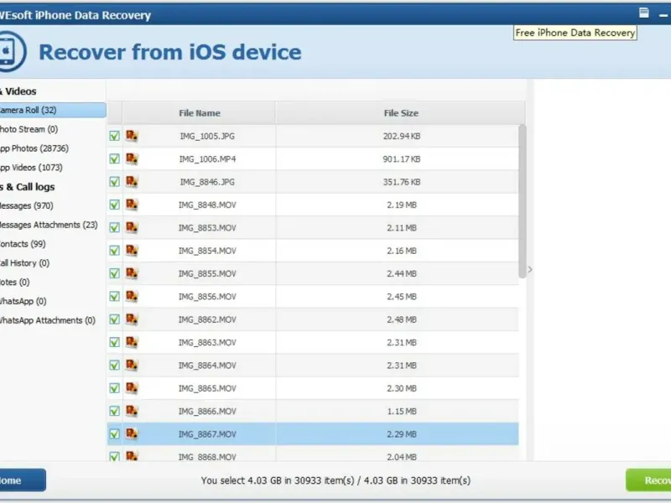Viewport: 671px width, 503px height.
Task: Sort by File Name column header
Action: [199, 113]
